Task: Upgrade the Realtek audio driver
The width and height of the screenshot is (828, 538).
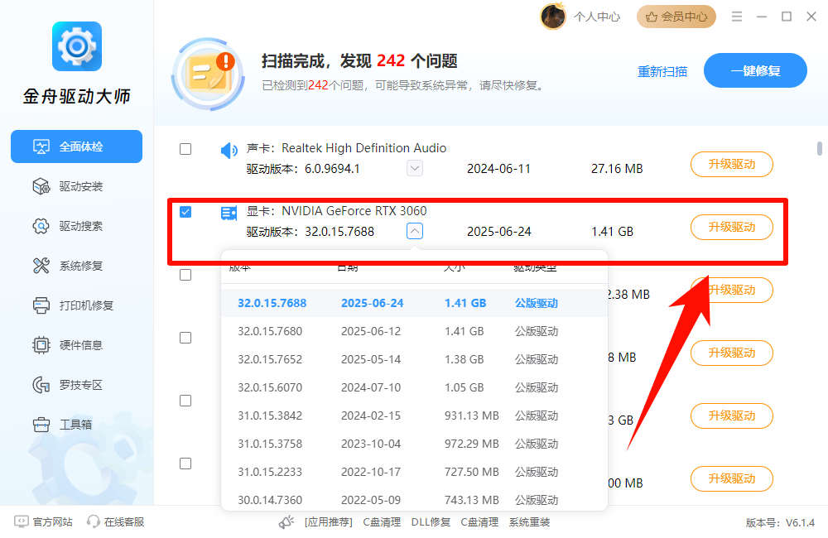Action: click(732, 164)
